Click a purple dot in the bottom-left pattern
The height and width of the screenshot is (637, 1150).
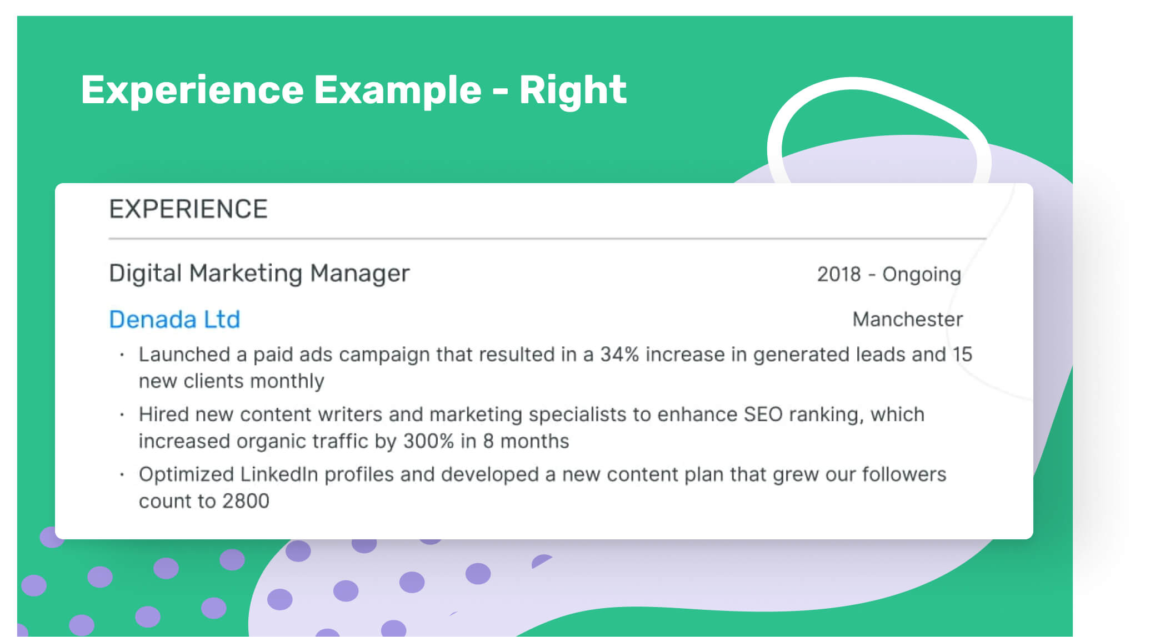[100, 577]
